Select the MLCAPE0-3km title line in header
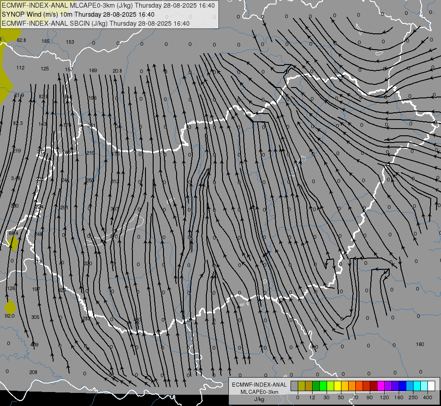Viewport: 441px width, 406px height. 108,5
